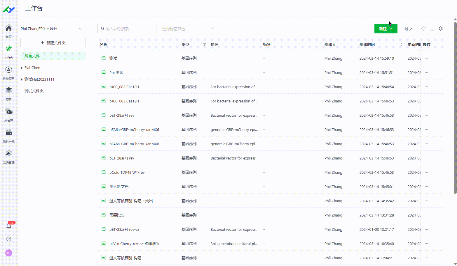Open 协作项目 collaboration projects icon

(x=9, y=70)
